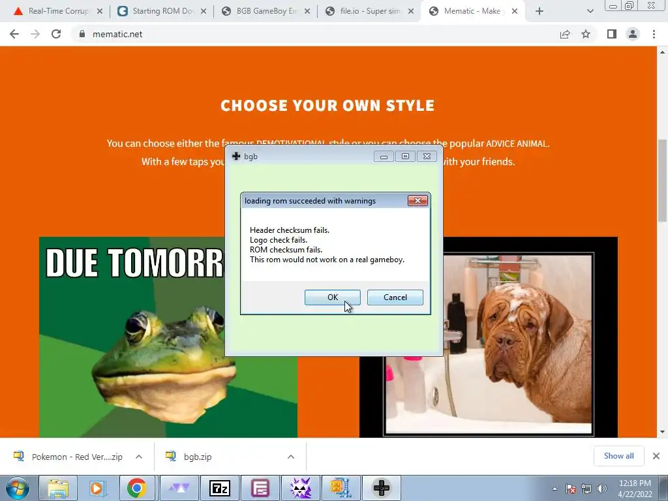Open the tab search dropdown

[x=590, y=12]
